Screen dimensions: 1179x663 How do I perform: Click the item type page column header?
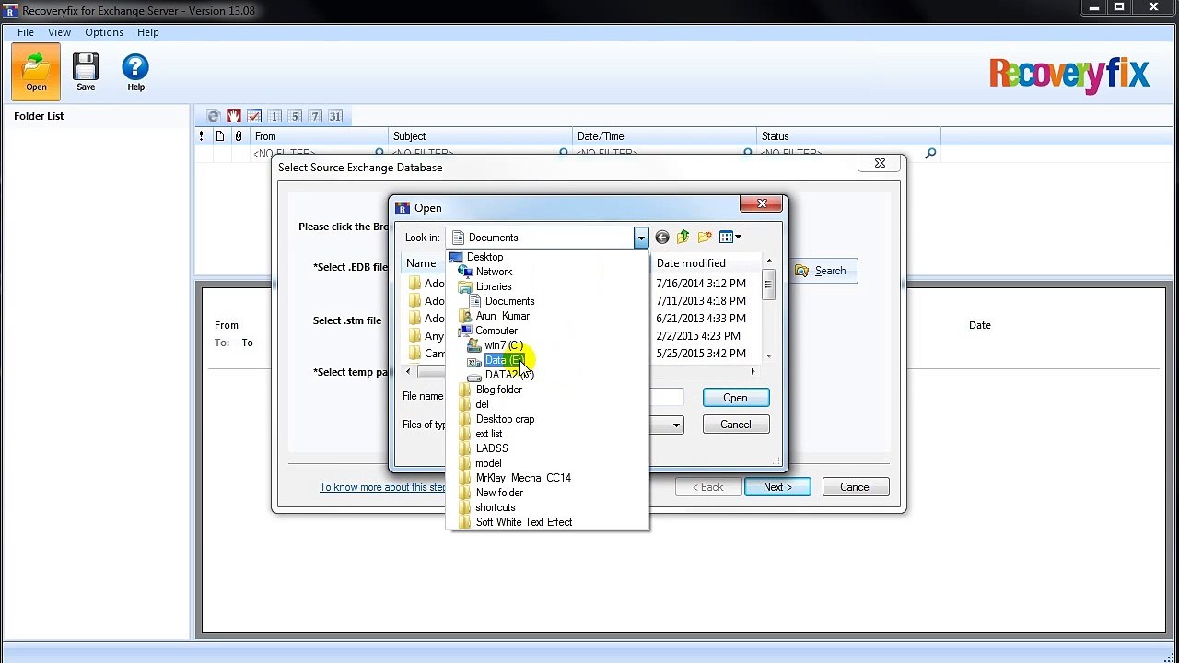coord(220,136)
